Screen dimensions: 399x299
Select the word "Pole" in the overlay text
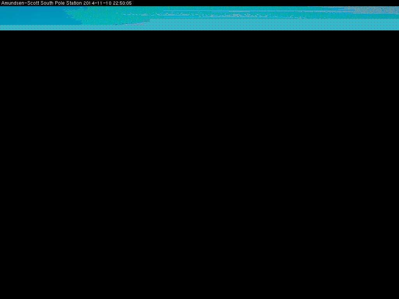pos(60,3)
